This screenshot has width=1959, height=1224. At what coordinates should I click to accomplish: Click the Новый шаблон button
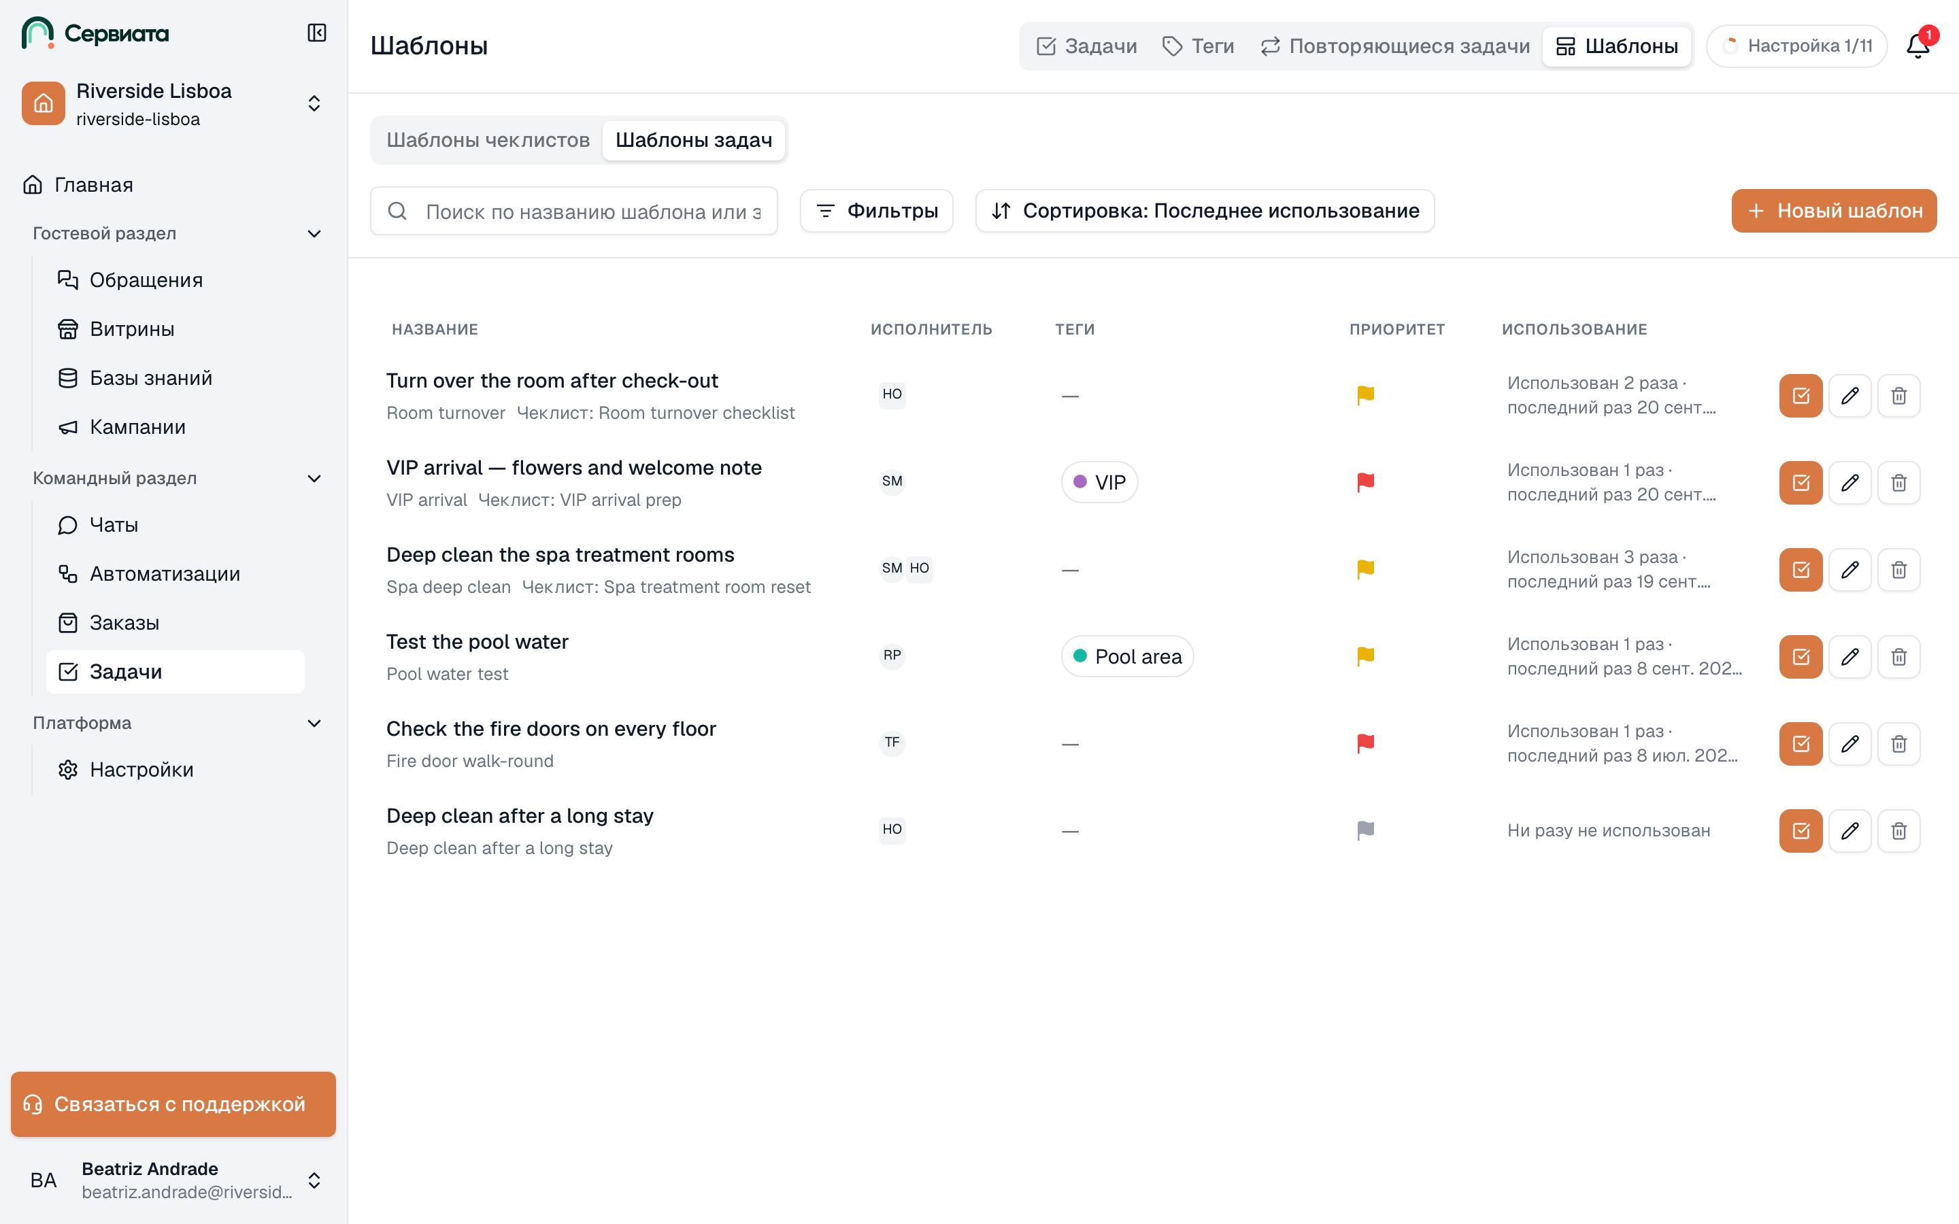click(x=1834, y=211)
